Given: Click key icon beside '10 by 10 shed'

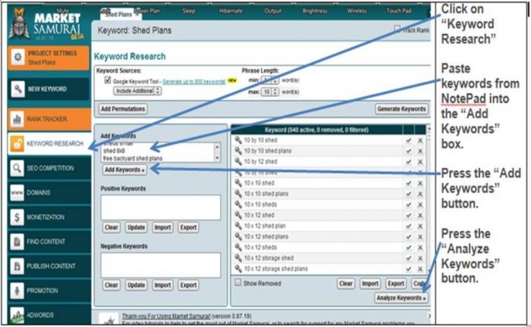Looking at the screenshot, I should 238,140.
